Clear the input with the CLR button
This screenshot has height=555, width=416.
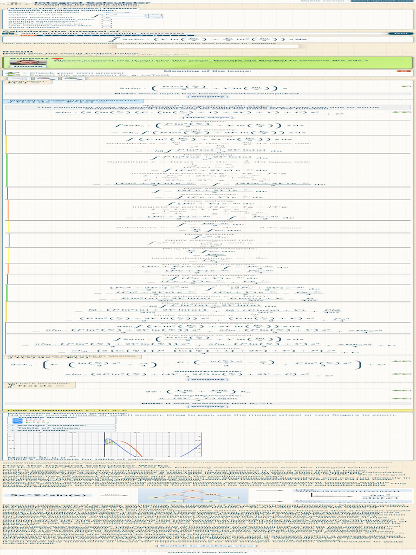(x=28, y=35)
